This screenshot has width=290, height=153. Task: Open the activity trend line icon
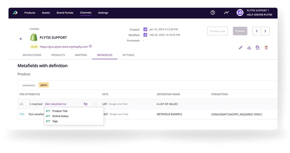(226, 13)
